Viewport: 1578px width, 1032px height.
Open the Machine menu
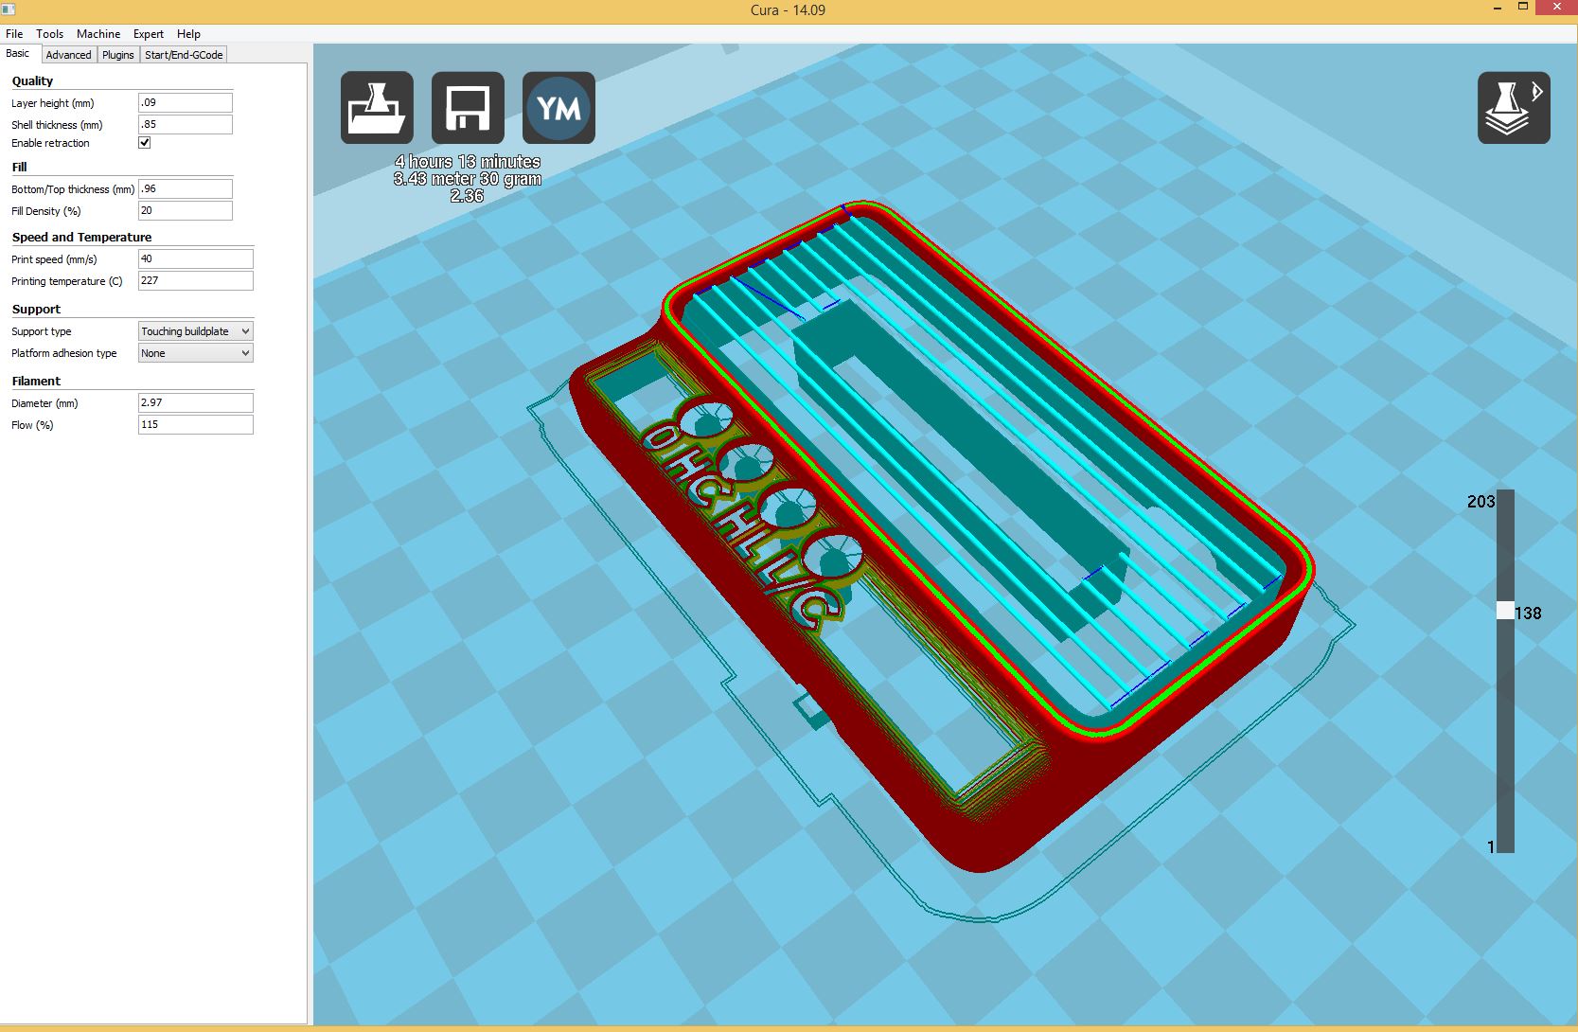98,33
